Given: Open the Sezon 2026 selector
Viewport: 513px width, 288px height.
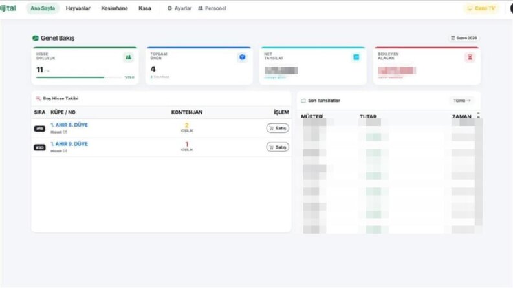Looking at the screenshot, I should click(464, 38).
